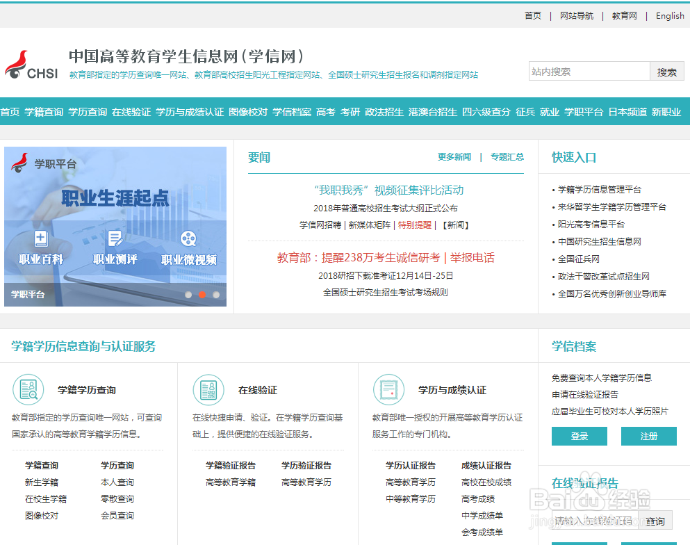Click the 在线验证 round icon
This screenshot has height=545, width=690.
208,389
